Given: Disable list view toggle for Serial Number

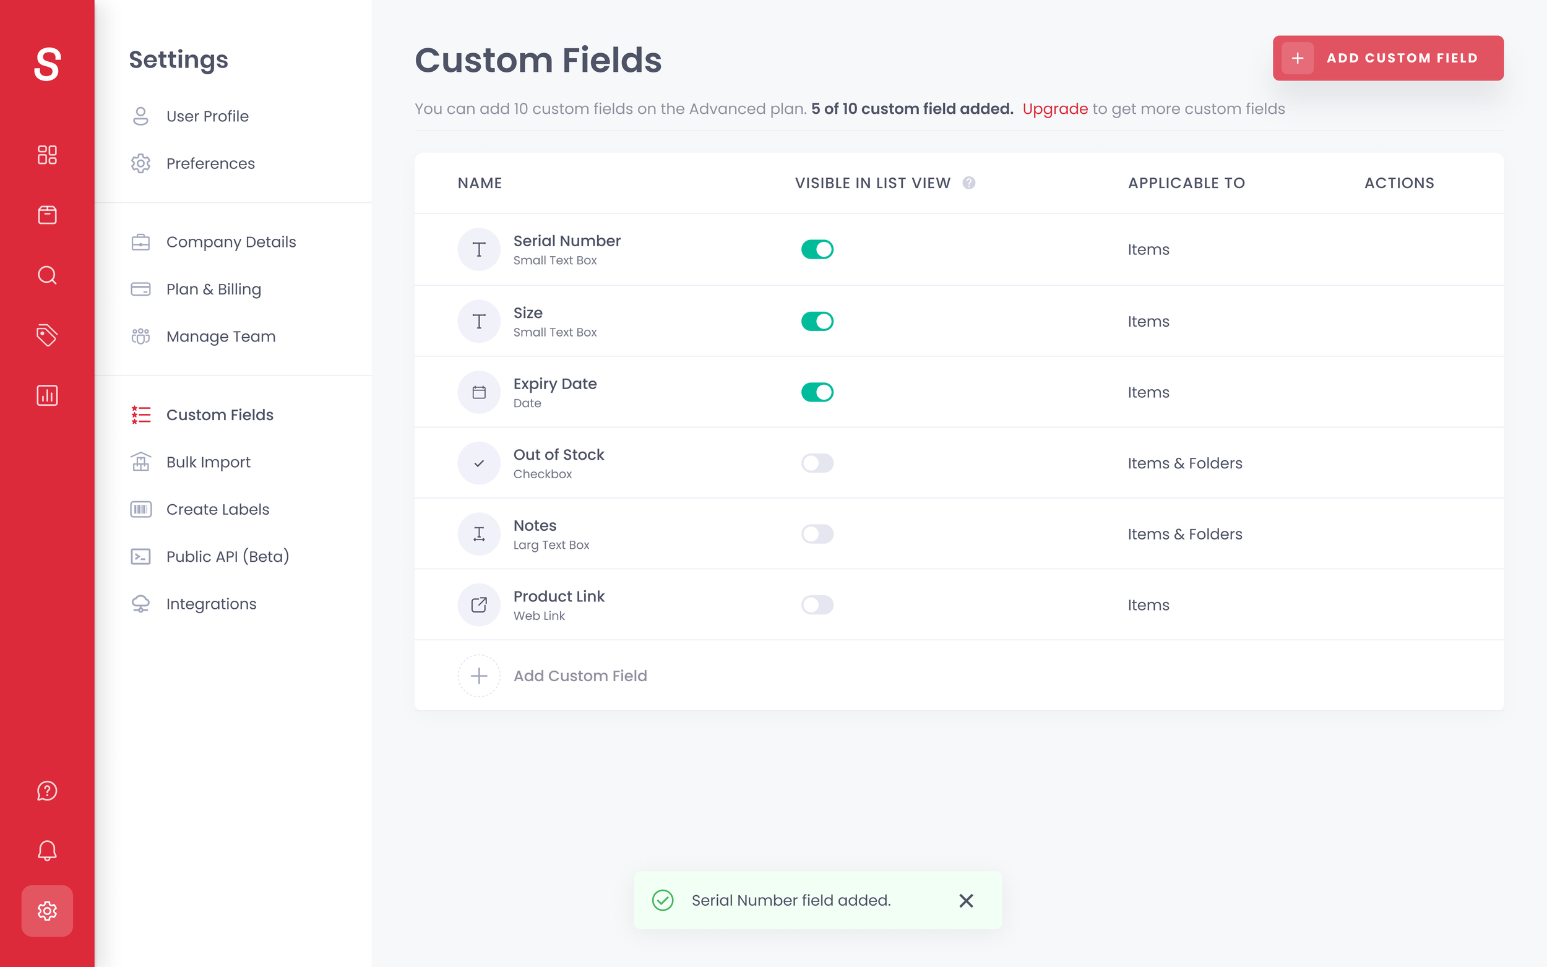Looking at the screenshot, I should 817,249.
